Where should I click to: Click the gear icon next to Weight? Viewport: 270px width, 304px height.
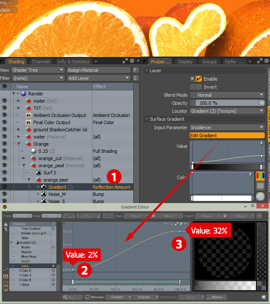tap(225, 216)
